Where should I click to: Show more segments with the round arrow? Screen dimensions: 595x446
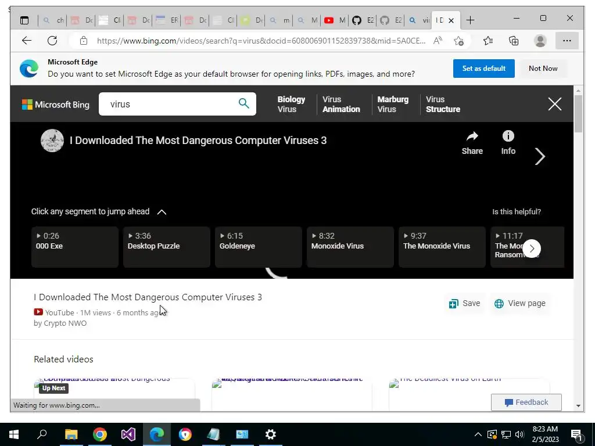(x=532, y=249)
